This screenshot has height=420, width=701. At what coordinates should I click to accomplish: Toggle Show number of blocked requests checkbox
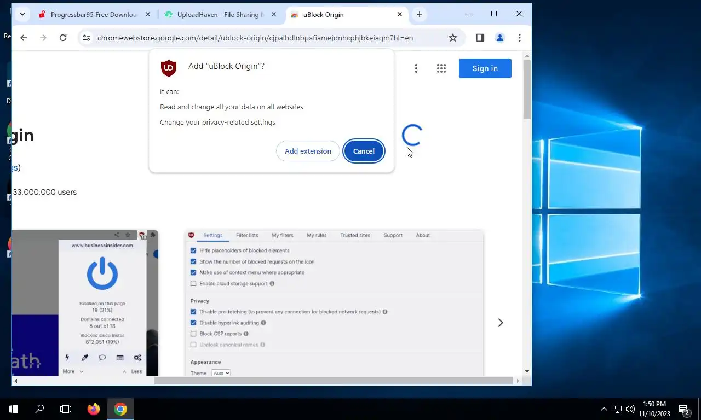coord(193,261)
